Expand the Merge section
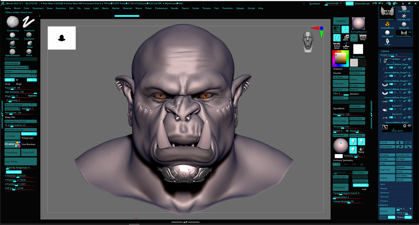 point(384,188)
